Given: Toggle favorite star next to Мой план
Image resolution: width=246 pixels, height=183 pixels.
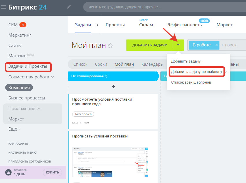Looking at the screenshot, I should 110,46.
